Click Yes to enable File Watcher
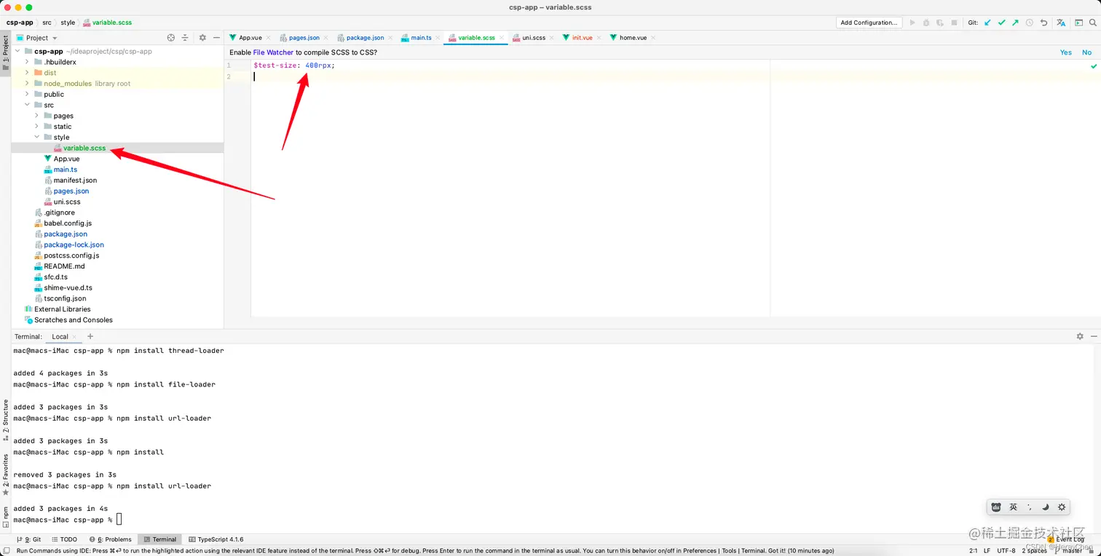 click(1066, 52)
